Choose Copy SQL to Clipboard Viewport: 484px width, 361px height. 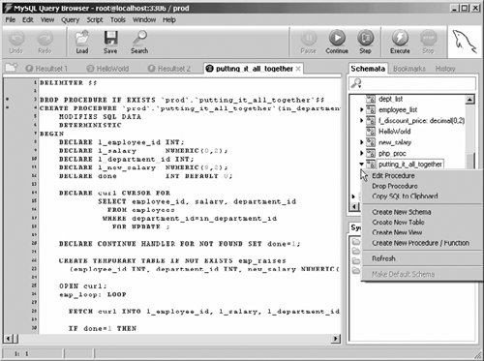(405, 196)
